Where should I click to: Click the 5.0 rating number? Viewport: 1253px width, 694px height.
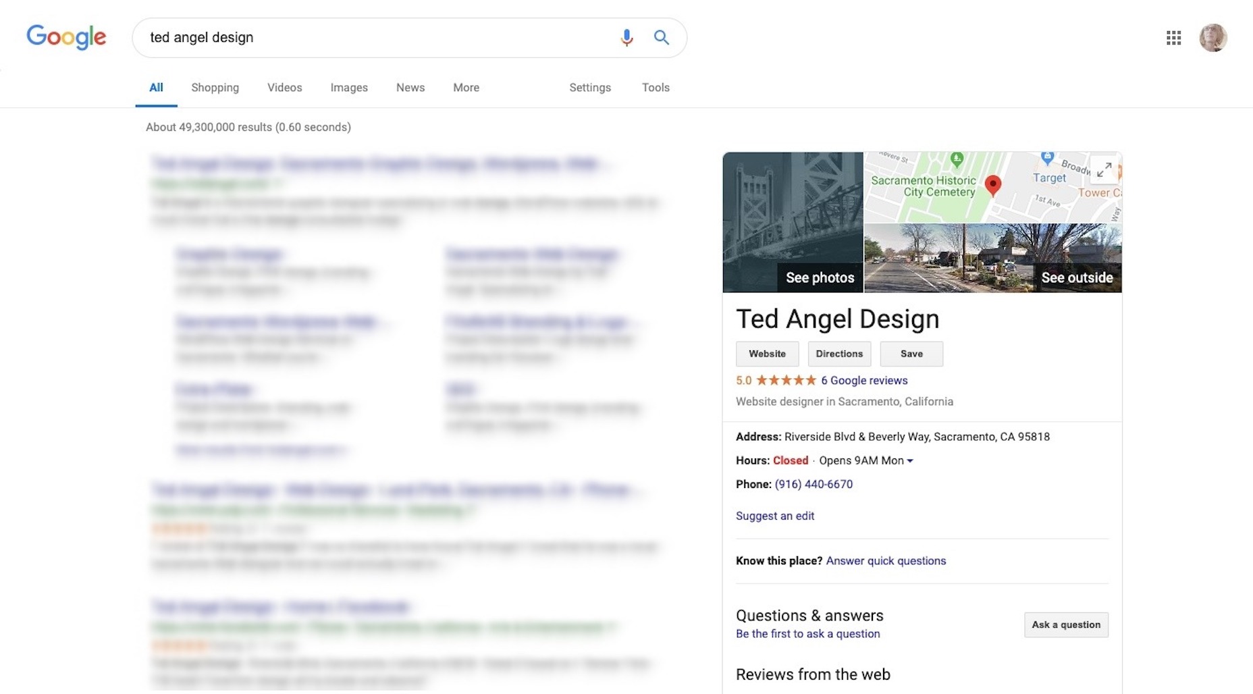pyautogui.click(x=743, y=380)
